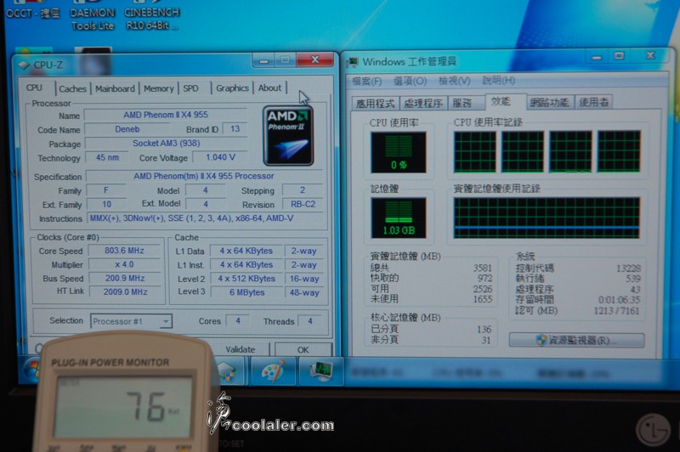
Task: Open the Graphics tab in CPU-Z
Action: (x=232, y=88)
